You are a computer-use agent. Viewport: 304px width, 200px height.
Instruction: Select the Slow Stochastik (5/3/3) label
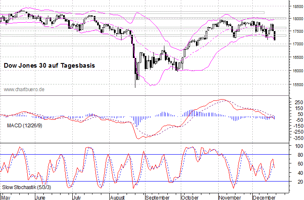26,187
